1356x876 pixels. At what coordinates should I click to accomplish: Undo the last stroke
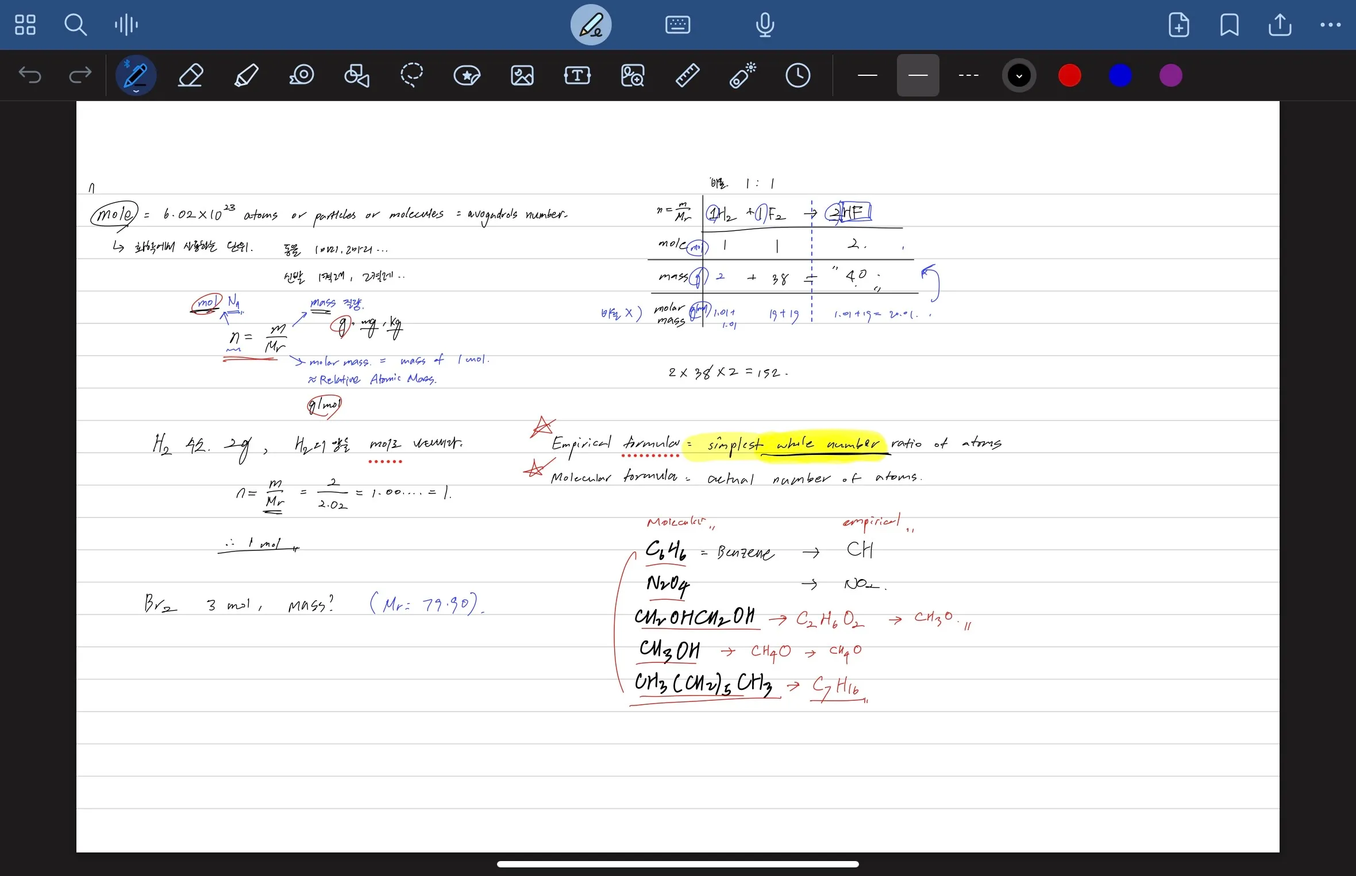30,75
